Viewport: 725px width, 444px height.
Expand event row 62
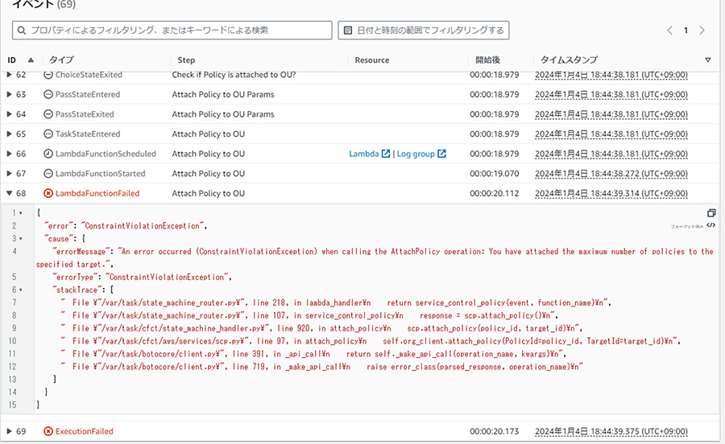[x=9, y=75]
